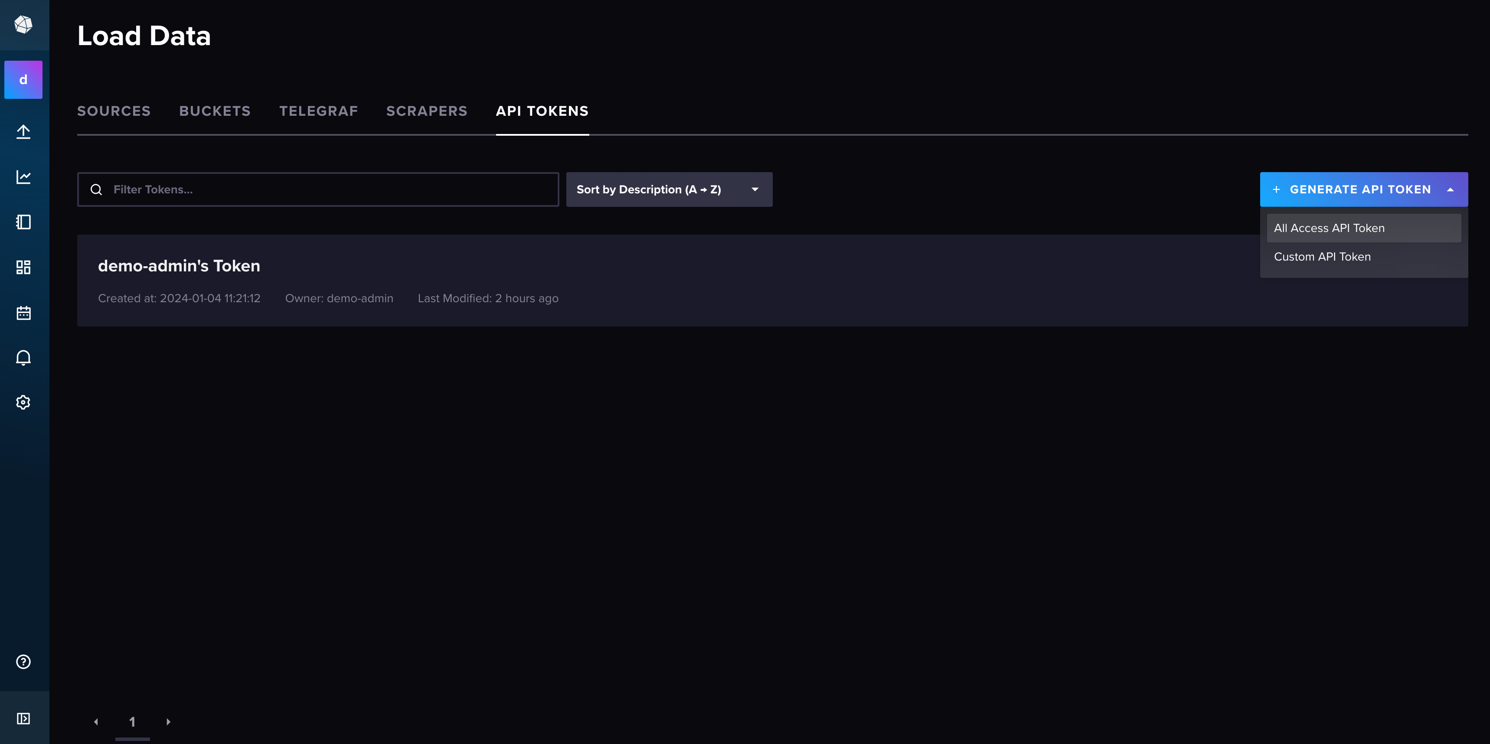Expand the Sort by Description dropdown
1490x744 pixels.
click(669, 189)
